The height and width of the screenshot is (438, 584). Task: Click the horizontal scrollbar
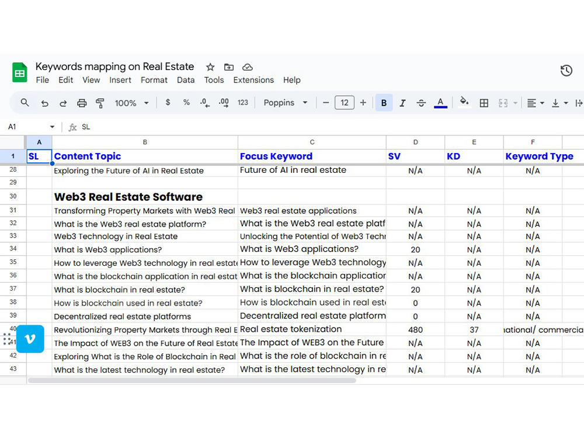pos(192,381)
